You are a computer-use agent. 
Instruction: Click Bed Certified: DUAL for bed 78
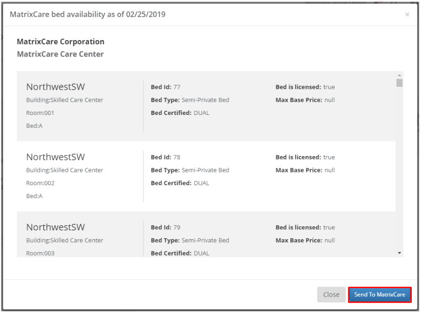(x=180, y=183)
